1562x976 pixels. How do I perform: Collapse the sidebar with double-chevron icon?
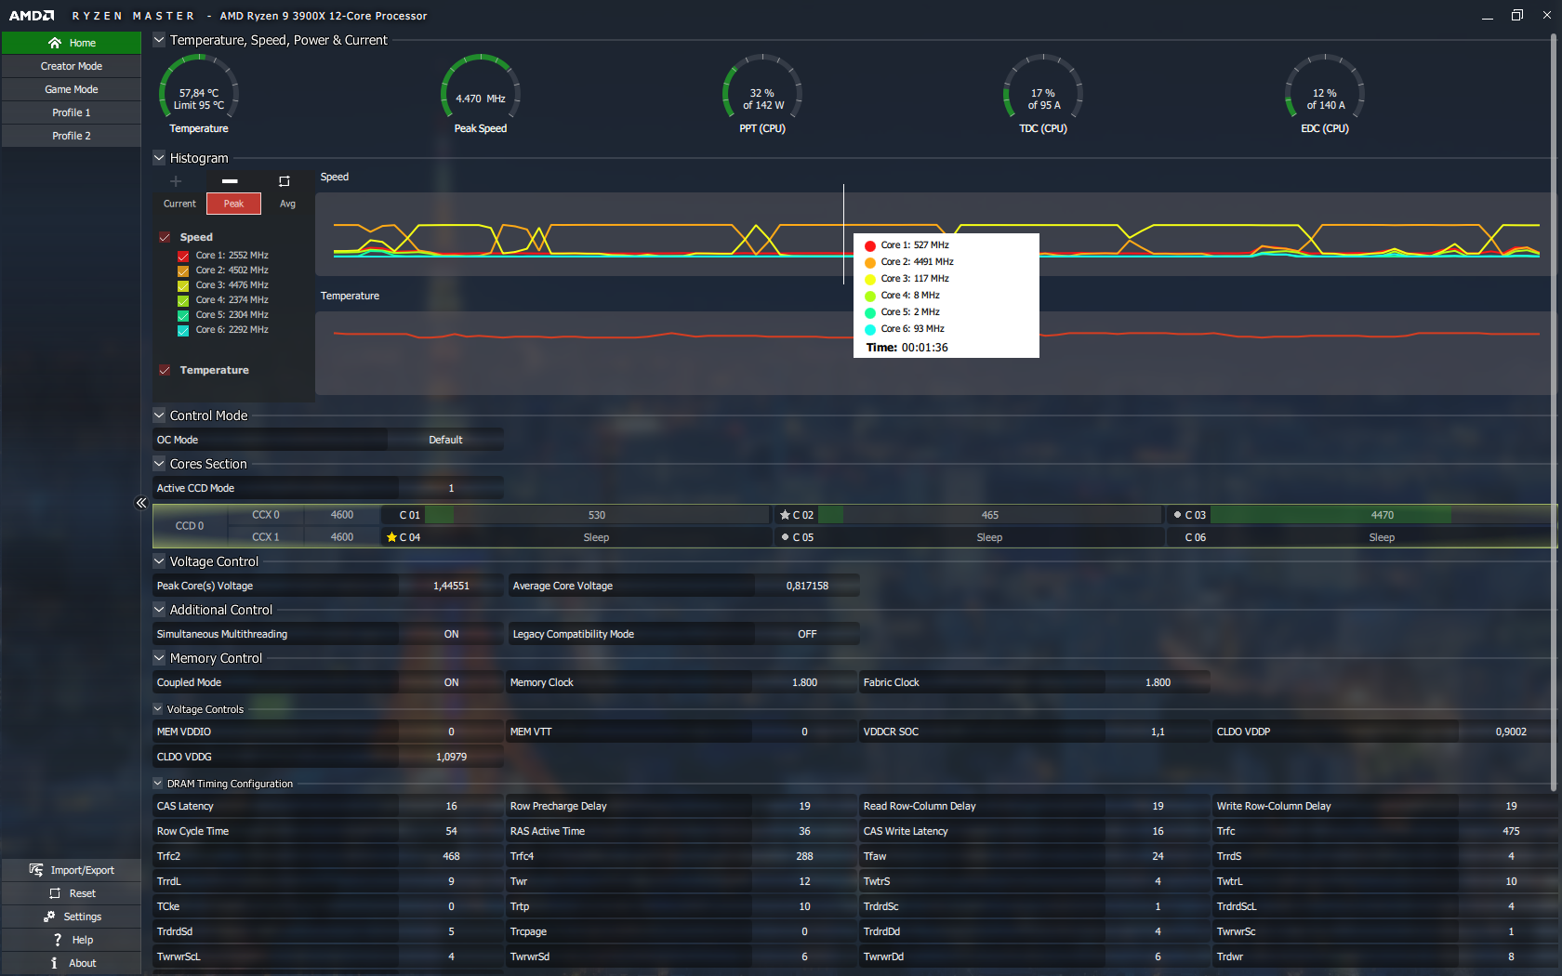[x=141, y=503]
